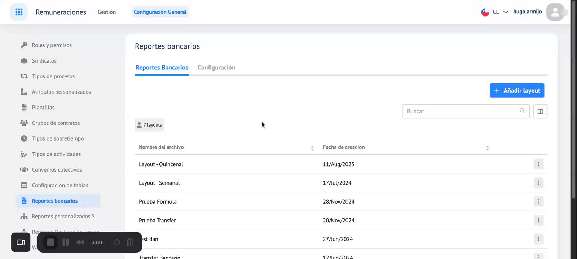Screen dimensions: 577x259
Task: Sort by Nombre del archivo column
Action: [x=312, y=148]
